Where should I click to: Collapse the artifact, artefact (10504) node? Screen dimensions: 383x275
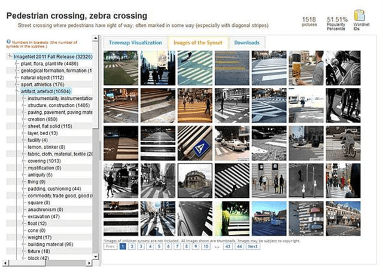click(17, 91)
